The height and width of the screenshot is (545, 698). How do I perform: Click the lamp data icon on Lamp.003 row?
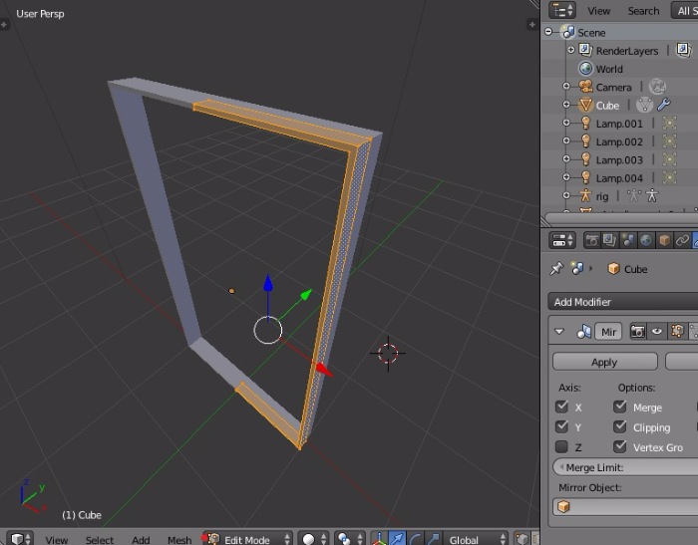pos(669,159)
